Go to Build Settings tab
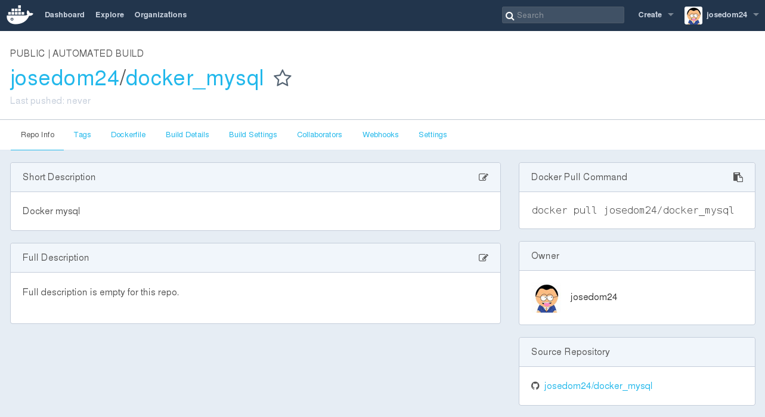This screenshot has height=417, width=765. pyautogui.click(x=253, y=135)
